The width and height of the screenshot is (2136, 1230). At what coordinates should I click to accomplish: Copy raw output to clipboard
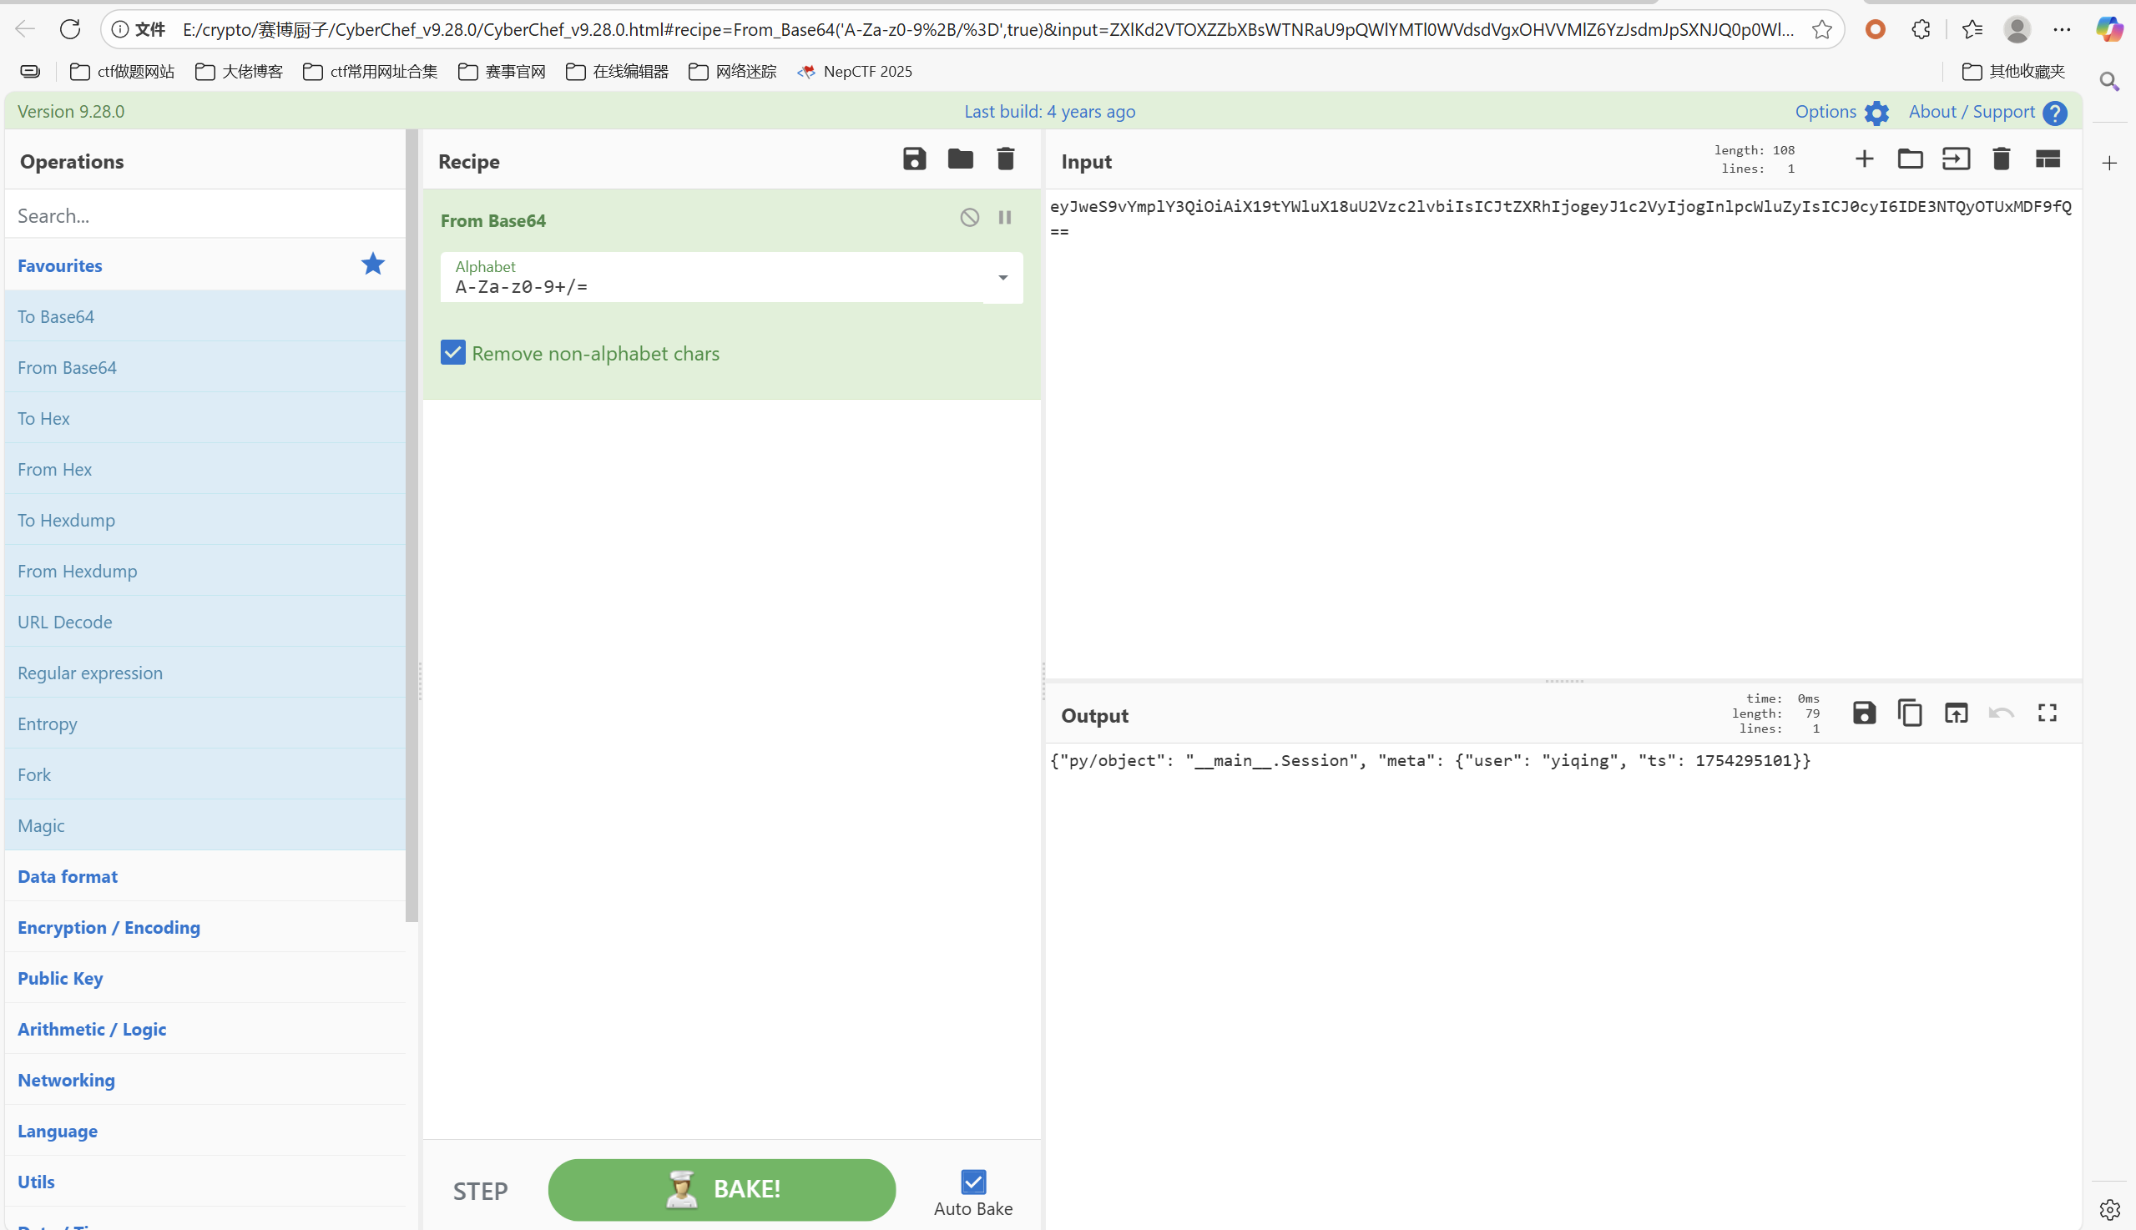tap(1910, 713)
